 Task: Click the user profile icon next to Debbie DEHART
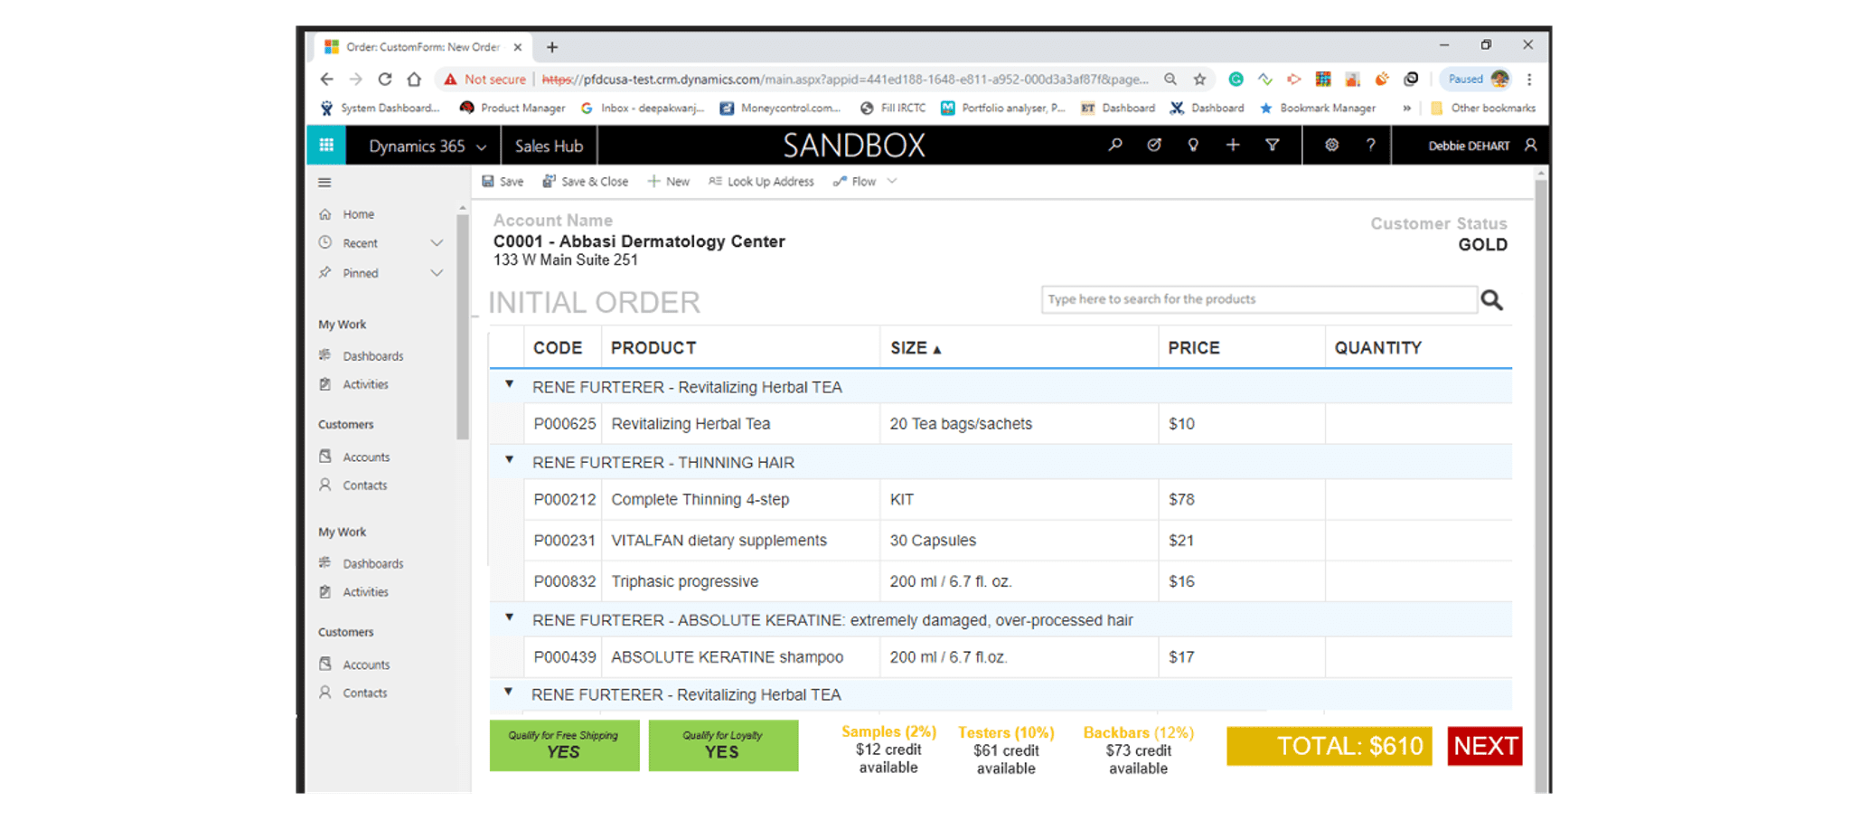click(1530, 145)
